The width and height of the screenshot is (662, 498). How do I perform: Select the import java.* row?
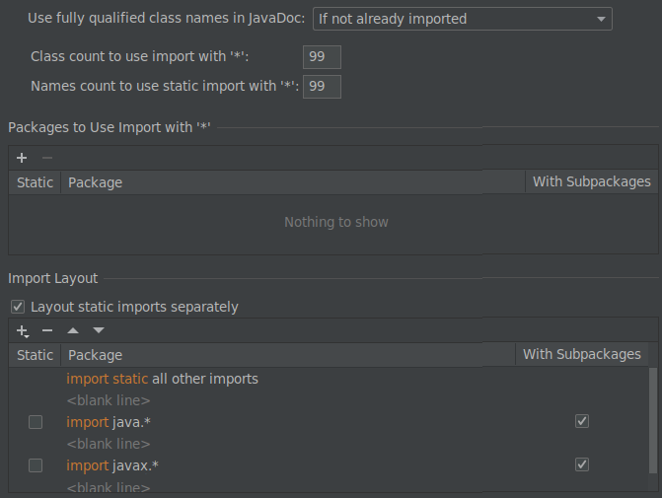click(109, 422)
